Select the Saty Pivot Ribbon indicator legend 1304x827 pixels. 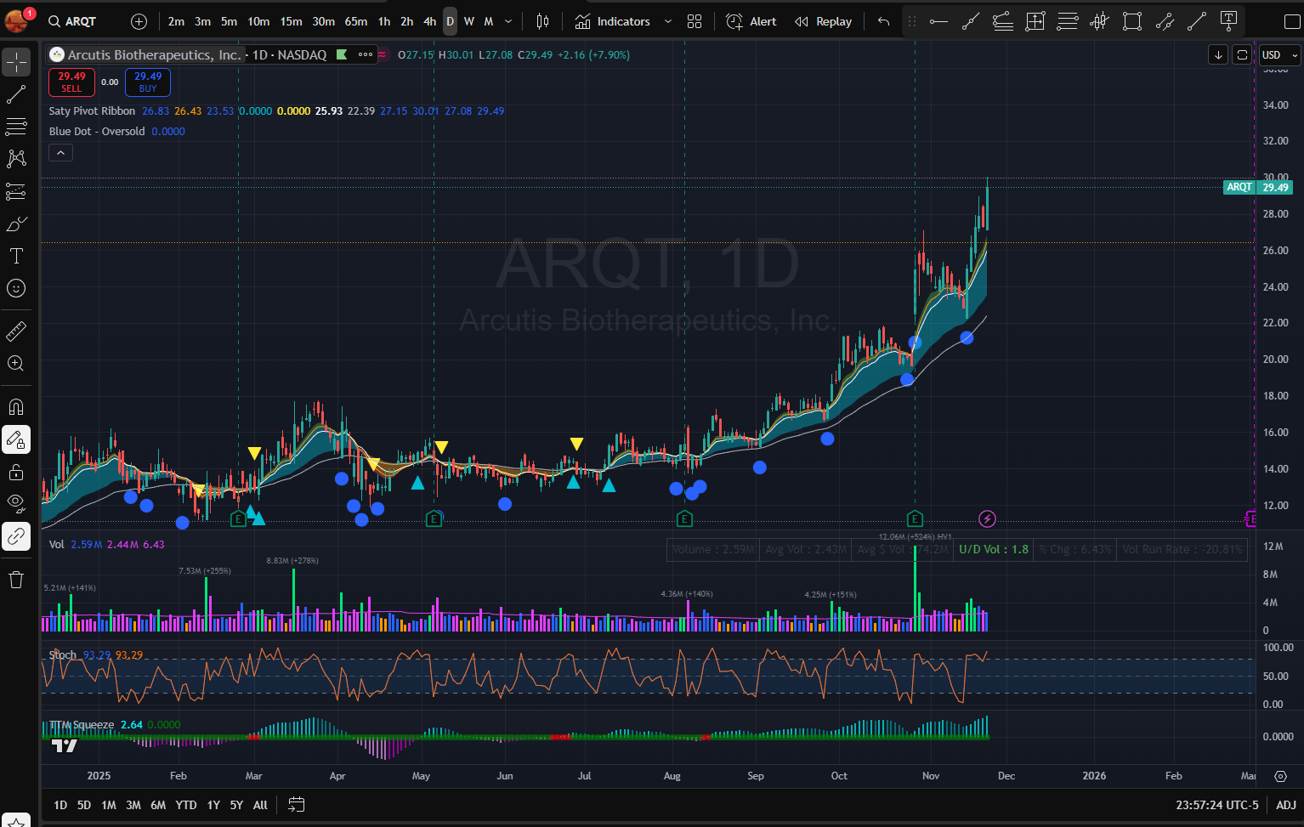pyautogui.click(x=92, y=111)
